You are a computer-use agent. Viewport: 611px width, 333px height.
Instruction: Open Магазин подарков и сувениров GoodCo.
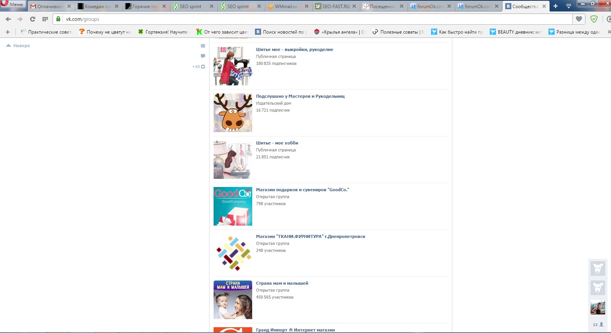coord(302,190)
